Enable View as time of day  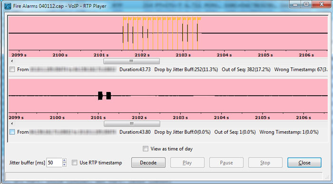click(146, 148)
